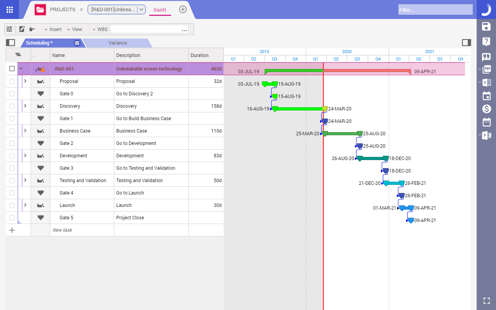
Task: Toggle the right panel layout
Action: (x=467, y=43)
